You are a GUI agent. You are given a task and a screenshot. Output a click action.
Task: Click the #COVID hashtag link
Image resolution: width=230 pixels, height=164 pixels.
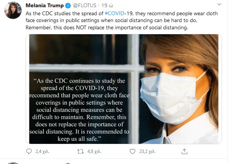pos(117,13)
